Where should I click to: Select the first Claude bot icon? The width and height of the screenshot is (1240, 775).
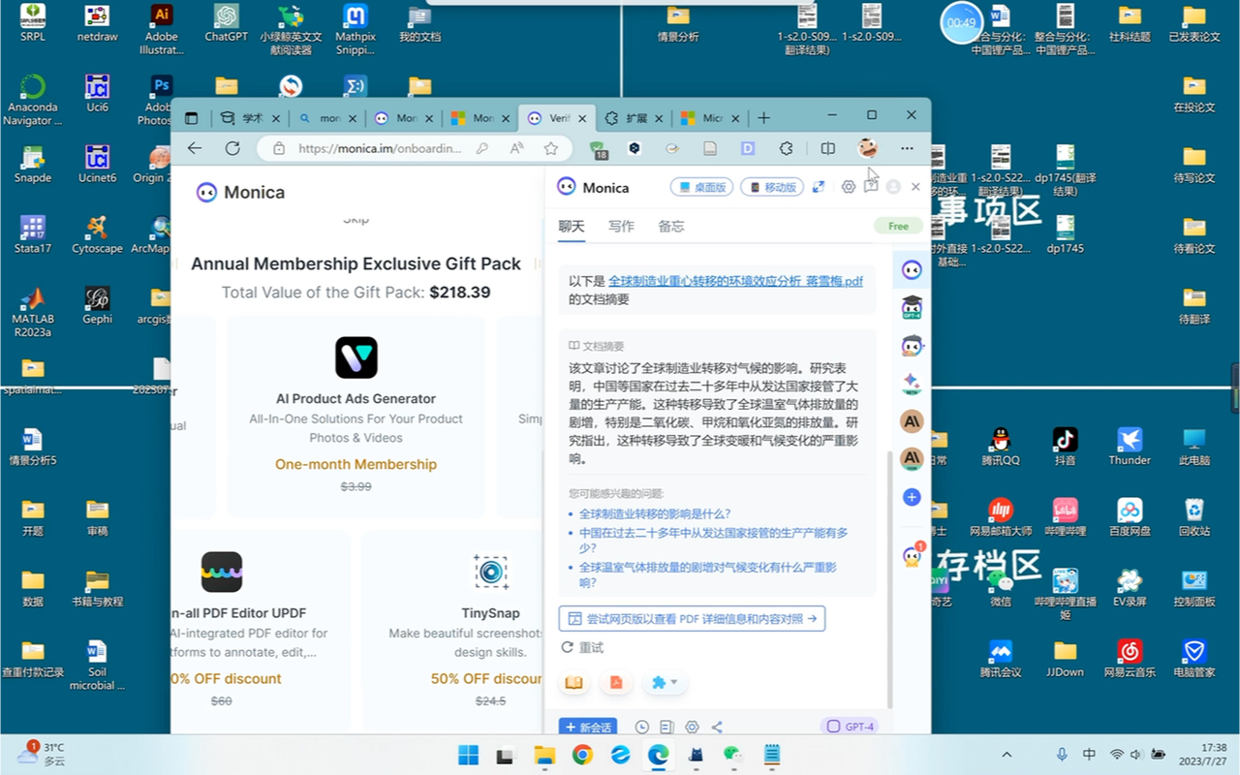(x=911, y=421)
